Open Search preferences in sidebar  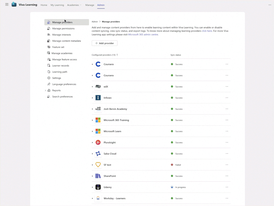(67, 97)
